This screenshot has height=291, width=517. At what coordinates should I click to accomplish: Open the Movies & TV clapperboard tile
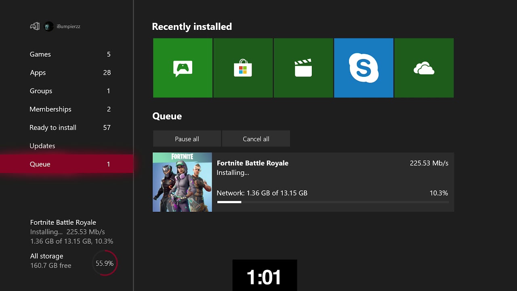click(303, 68)
